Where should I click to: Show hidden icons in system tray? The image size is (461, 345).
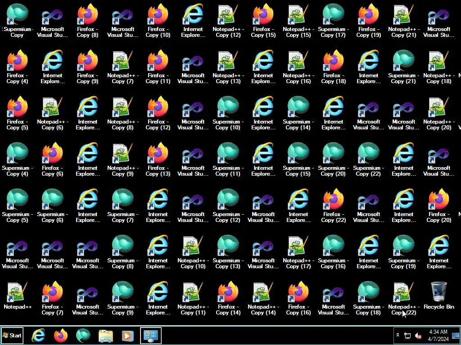click(x=398, y=335)
